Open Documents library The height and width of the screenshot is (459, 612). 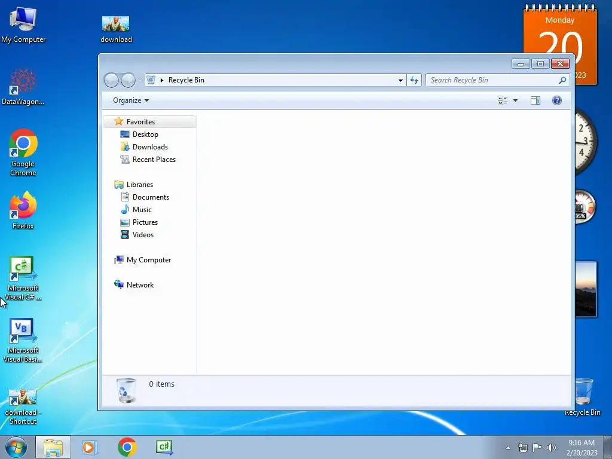coord(151,197)
